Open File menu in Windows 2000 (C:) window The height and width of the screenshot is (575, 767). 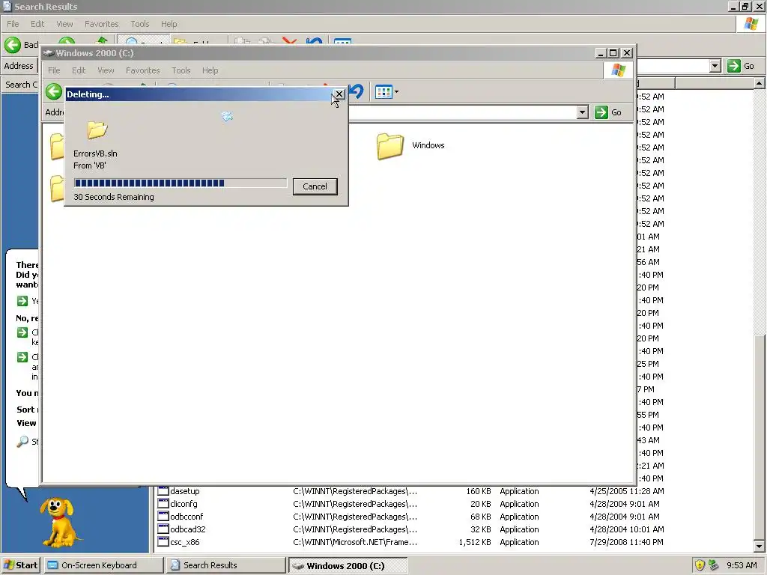(x=54, y=70)
